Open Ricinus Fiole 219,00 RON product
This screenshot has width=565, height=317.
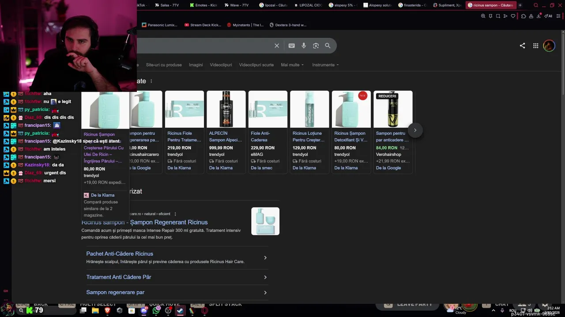point(185,132)
